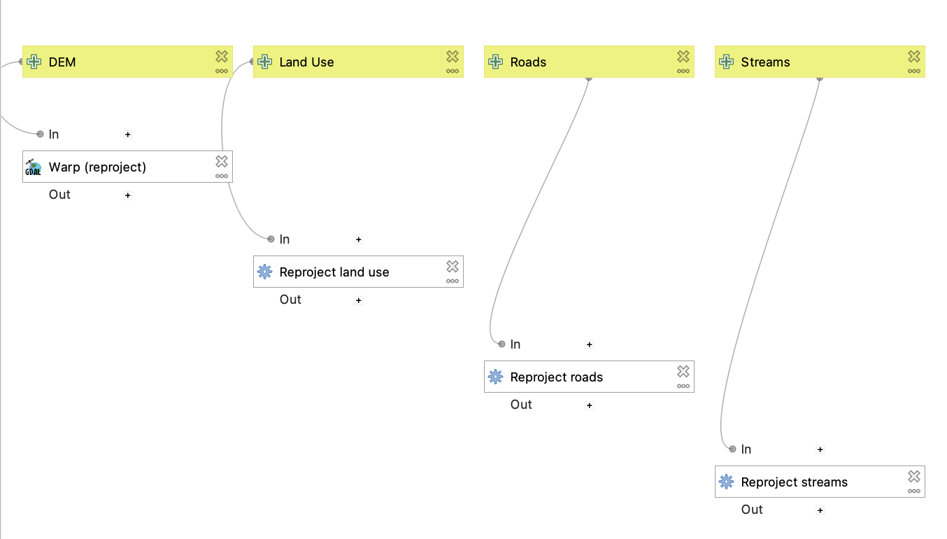The image size is (947, 539).
Task: Expand the Out list of Reproject streams
Action: 820,510
